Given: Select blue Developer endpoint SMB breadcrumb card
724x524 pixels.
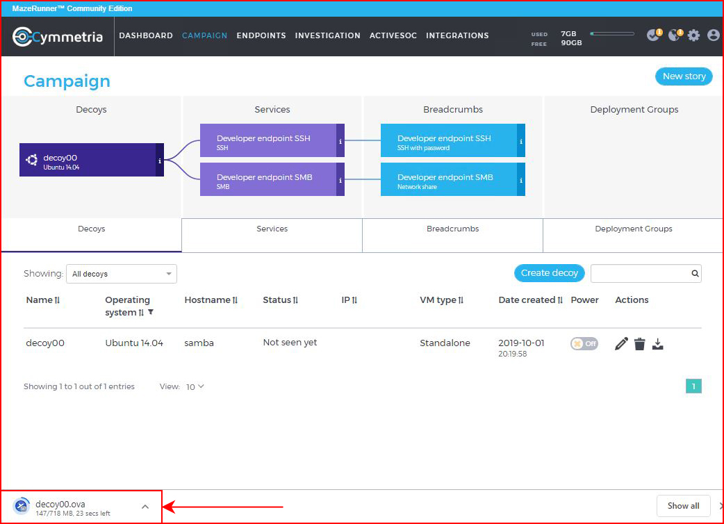Looking at the screenshot, I should click(453, 179).
